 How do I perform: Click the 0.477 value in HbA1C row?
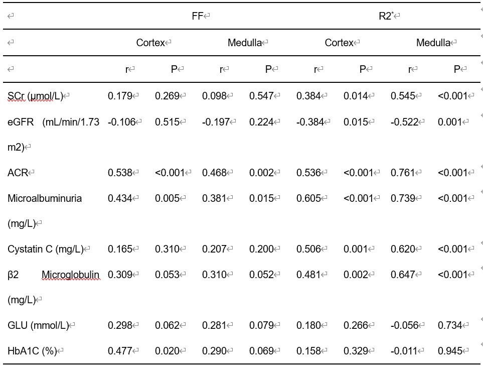pyautogui.click(x=120, y=351)
